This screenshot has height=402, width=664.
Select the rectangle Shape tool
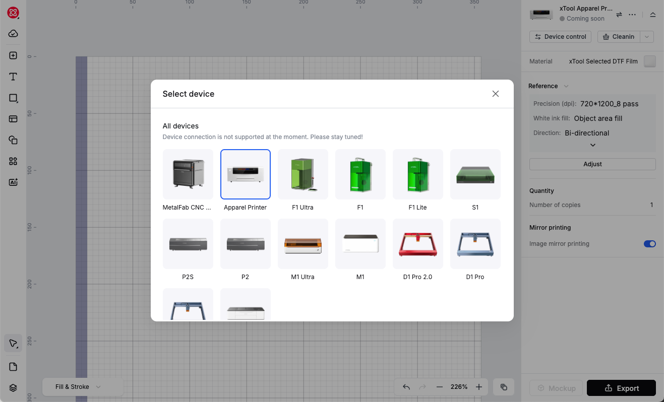click(13, 98)
